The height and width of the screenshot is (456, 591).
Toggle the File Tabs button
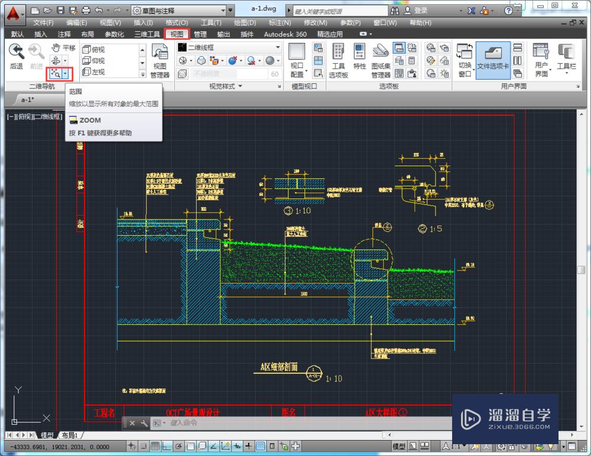(493, 58)
